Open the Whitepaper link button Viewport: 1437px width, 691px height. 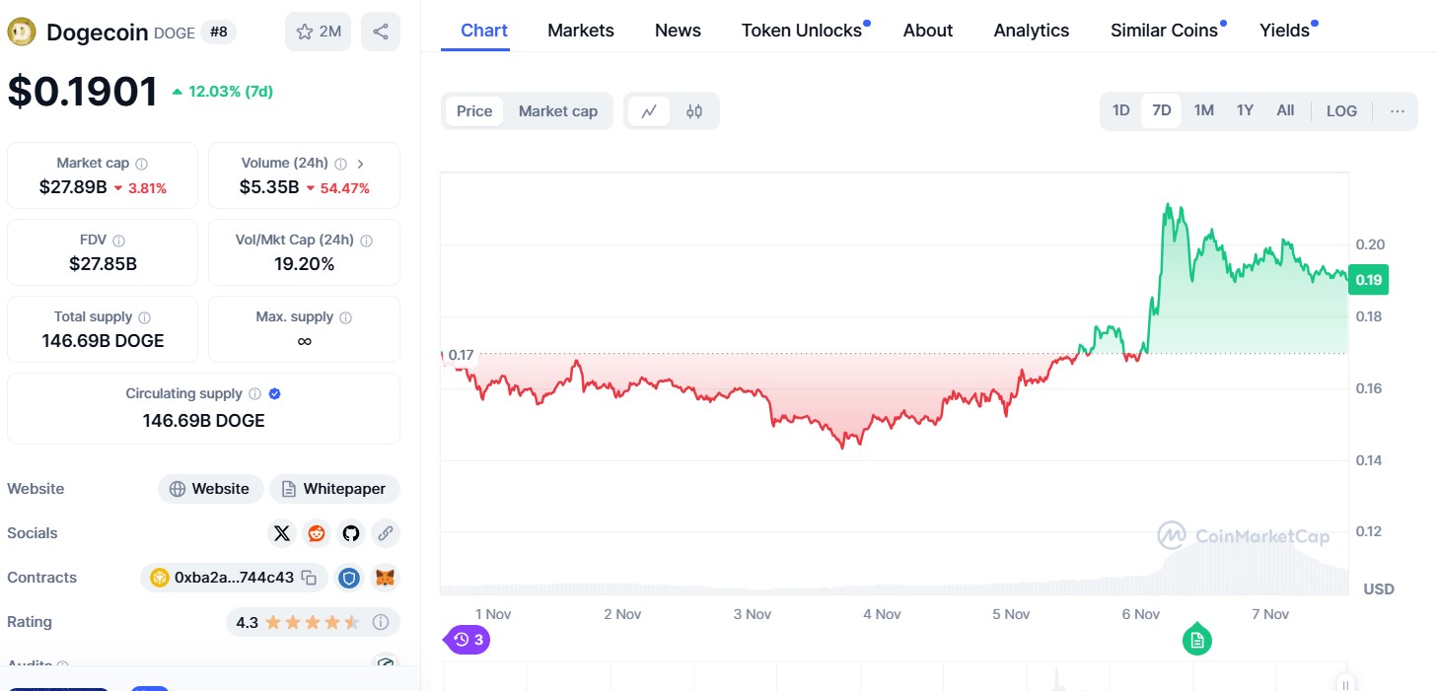pos(334,489)
